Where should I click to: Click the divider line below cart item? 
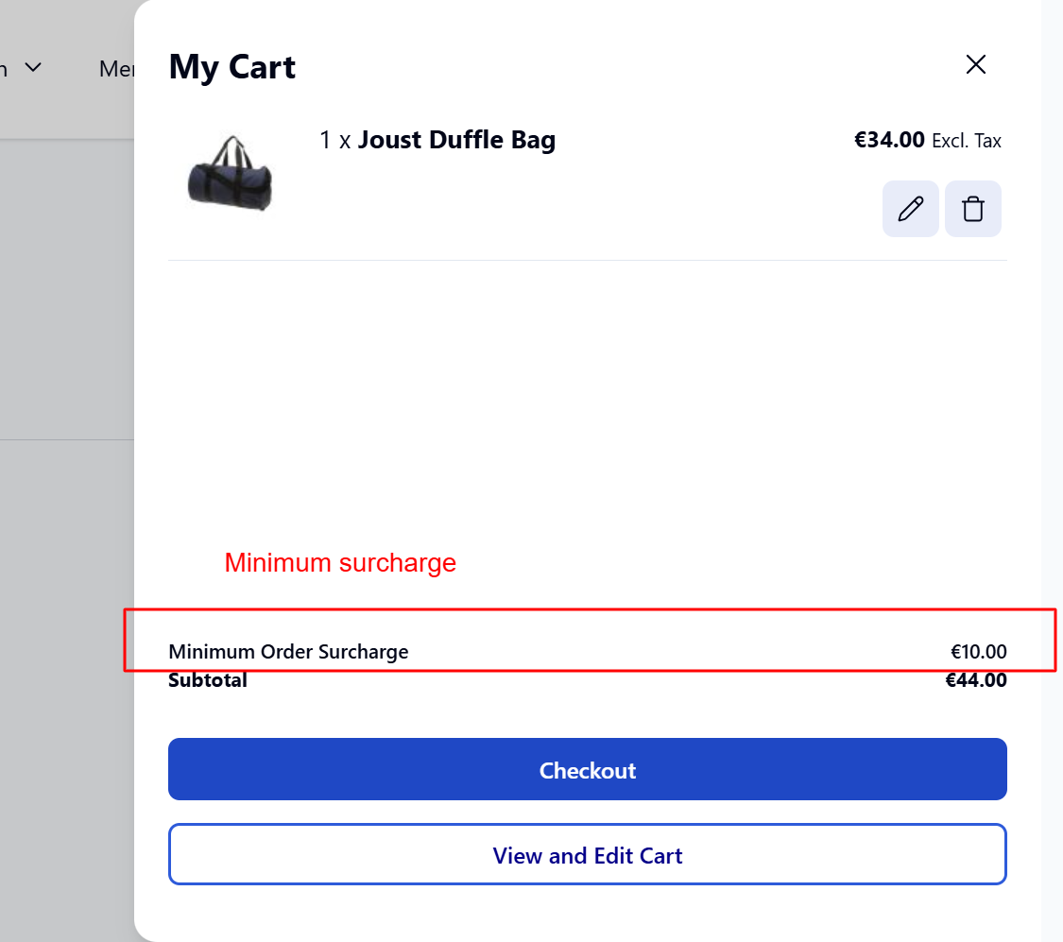click(587, 260)
